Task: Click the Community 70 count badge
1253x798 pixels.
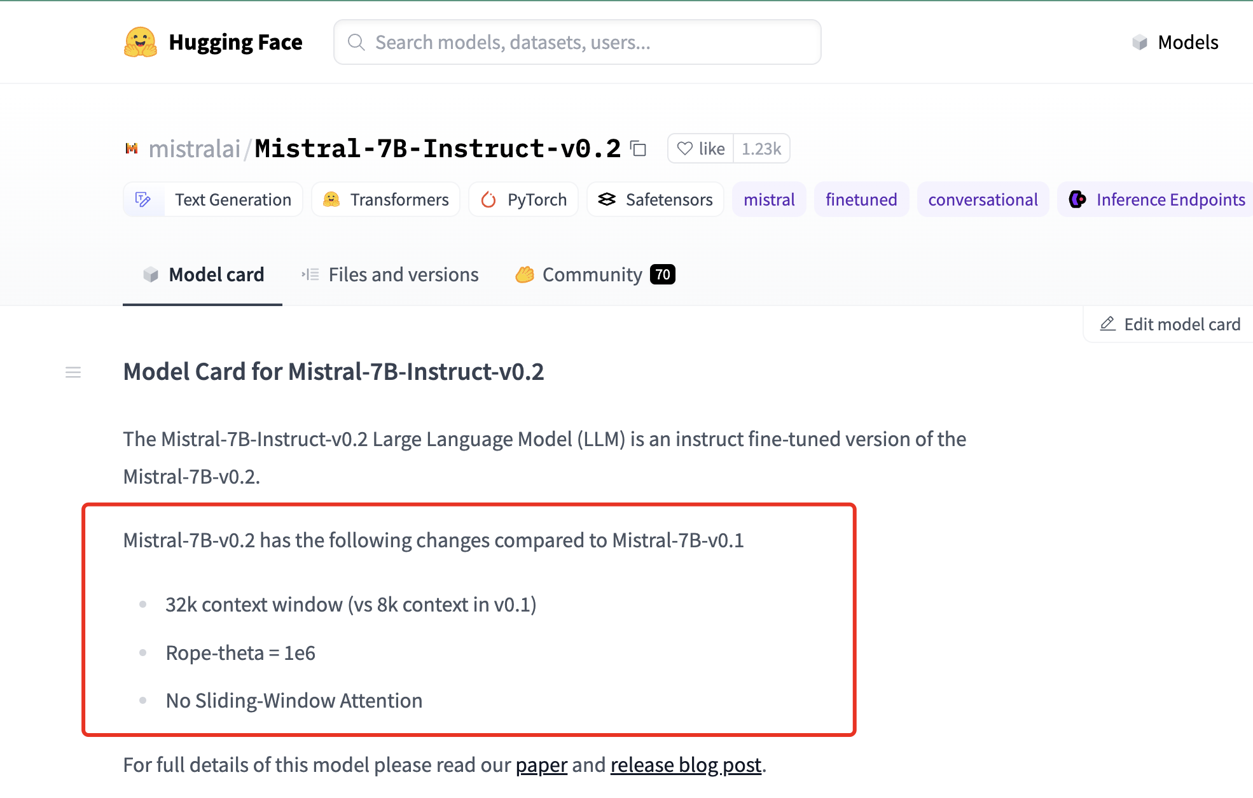Action: click(662, 275)
